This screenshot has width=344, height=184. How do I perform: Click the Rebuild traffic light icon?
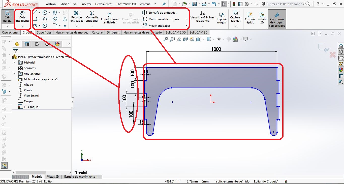tap(234, 4)
